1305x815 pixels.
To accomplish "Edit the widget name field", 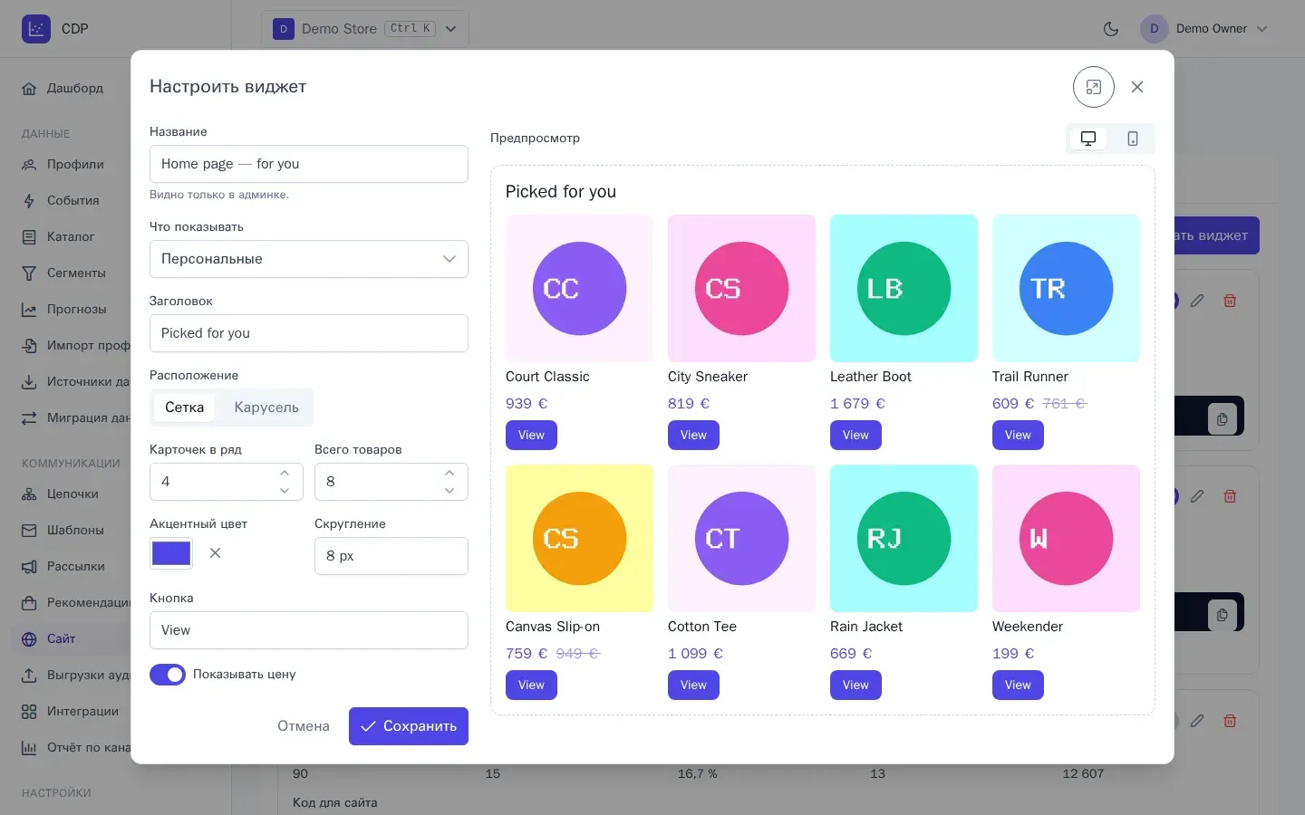I will point(309,164).
